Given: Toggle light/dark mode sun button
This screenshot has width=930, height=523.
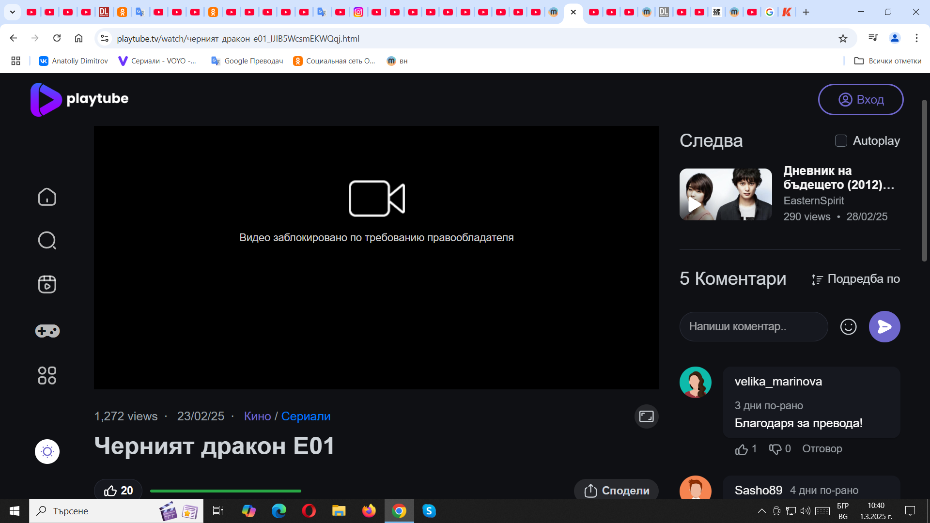Looking at the screenshot, I should [47, 452].
